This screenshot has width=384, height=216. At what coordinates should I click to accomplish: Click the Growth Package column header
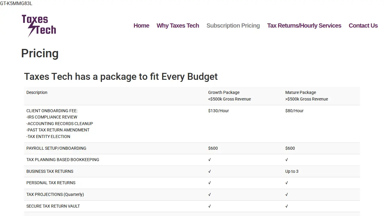(x=224, y=92)
